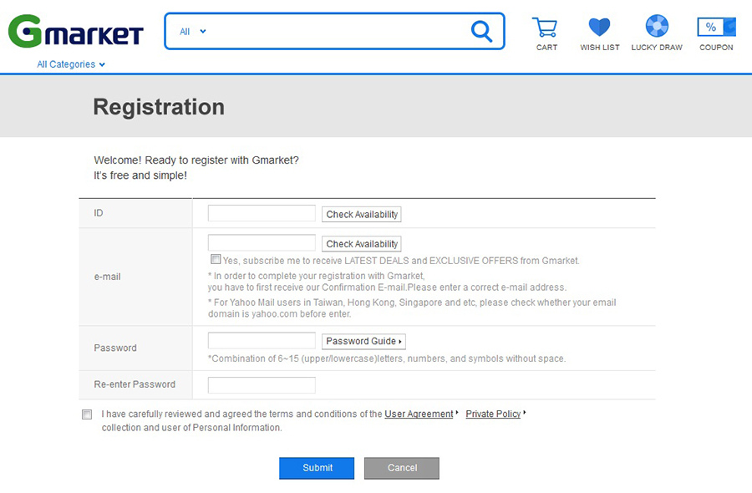Submit the registration form
The width and height of the screenshot is (752, 493).
point(317,468)
